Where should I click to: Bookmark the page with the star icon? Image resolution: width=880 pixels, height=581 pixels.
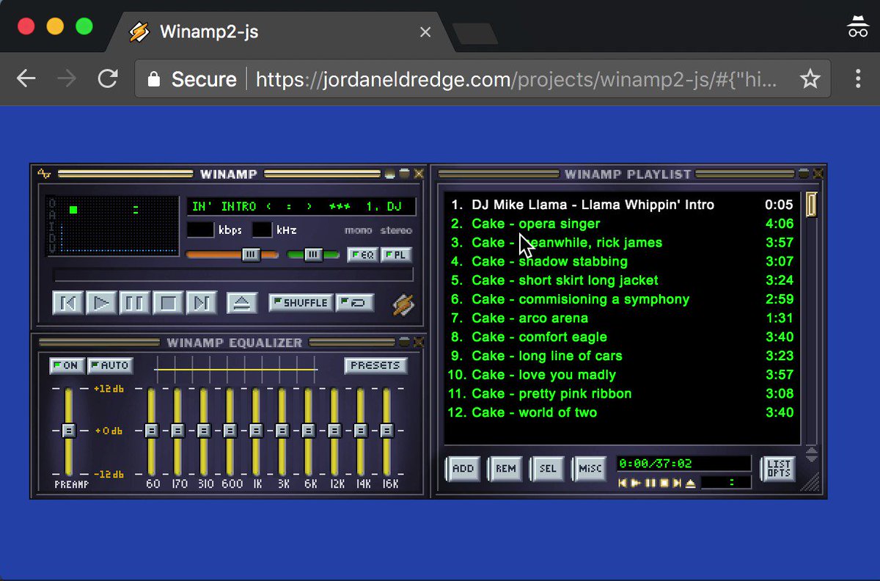click(x=810, y=79)
